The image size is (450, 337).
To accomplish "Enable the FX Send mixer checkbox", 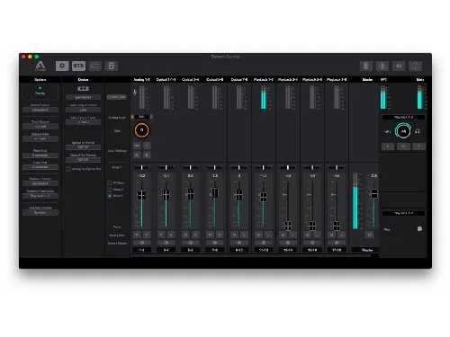I will [x=110, y=182].
